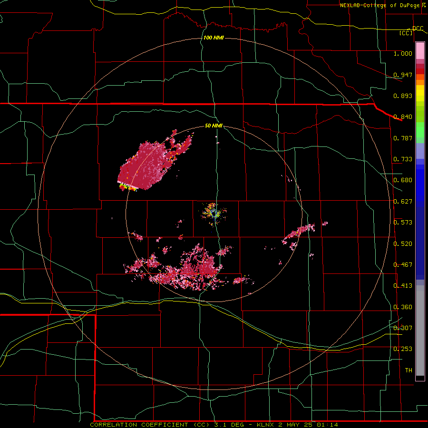Select the 0.893 color scale value
The width and height of the screenshot is (428, 428).
(403, 96)
